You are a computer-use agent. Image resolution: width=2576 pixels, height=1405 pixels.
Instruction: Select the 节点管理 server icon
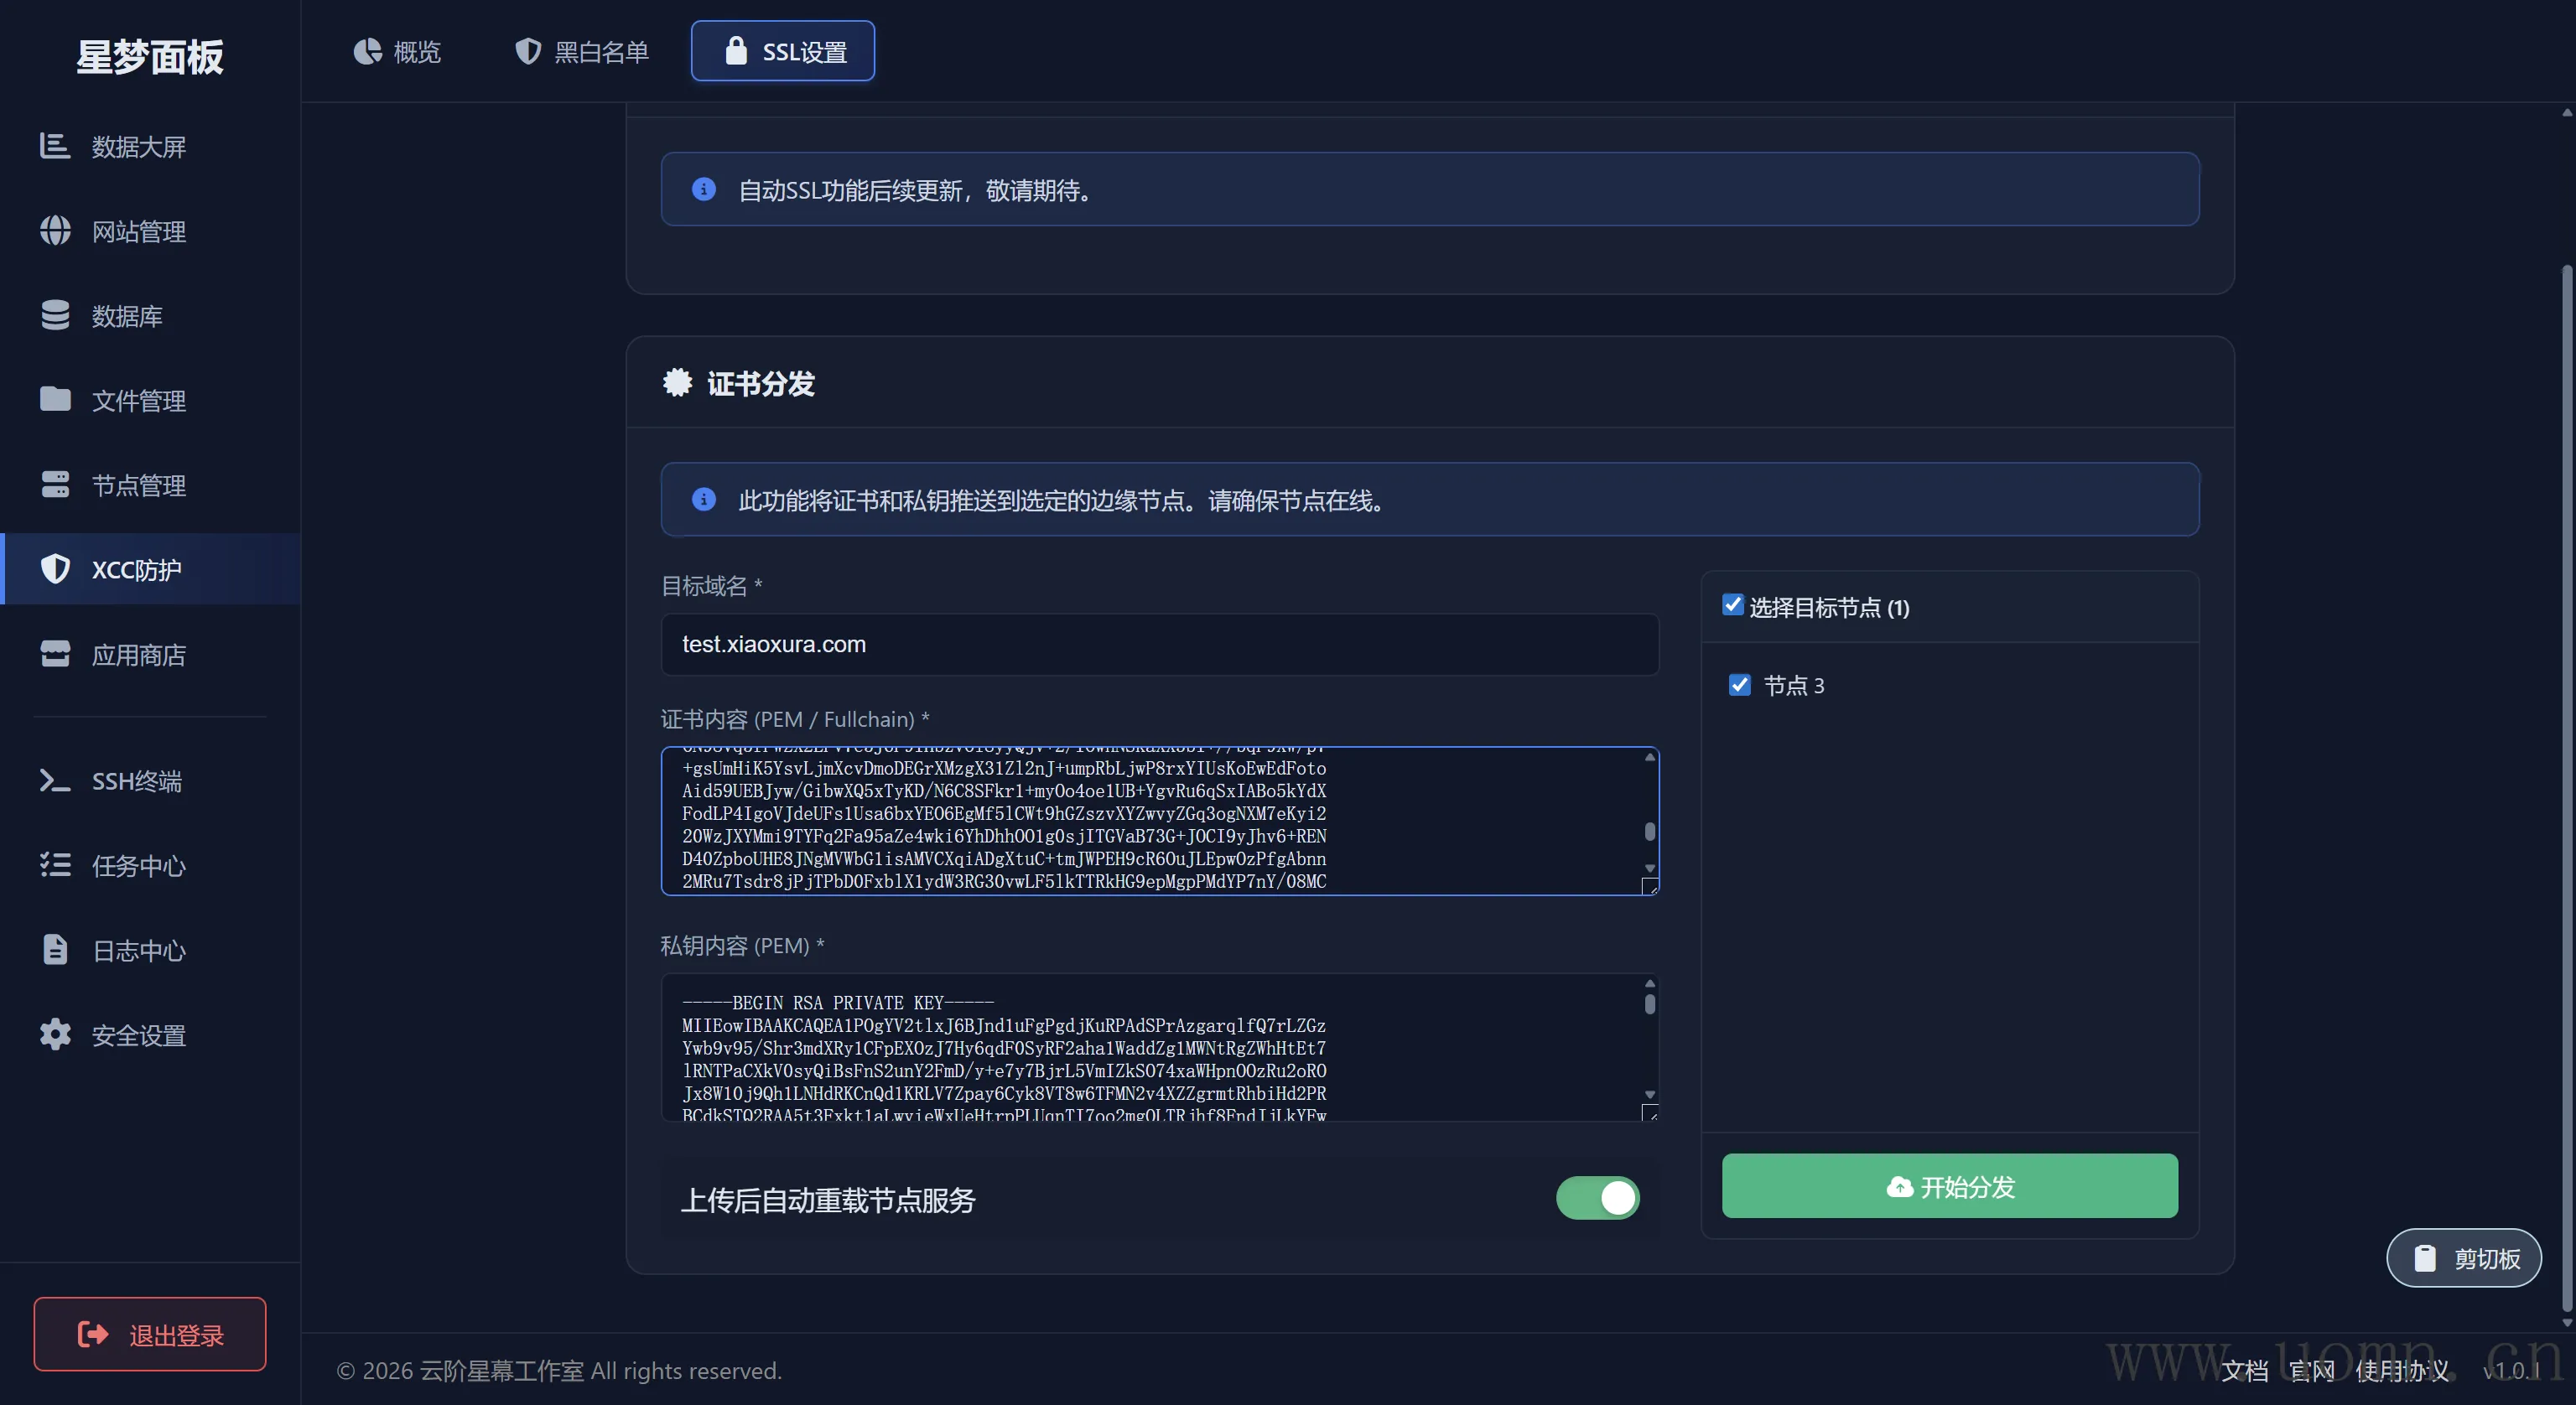pos(54,485)
